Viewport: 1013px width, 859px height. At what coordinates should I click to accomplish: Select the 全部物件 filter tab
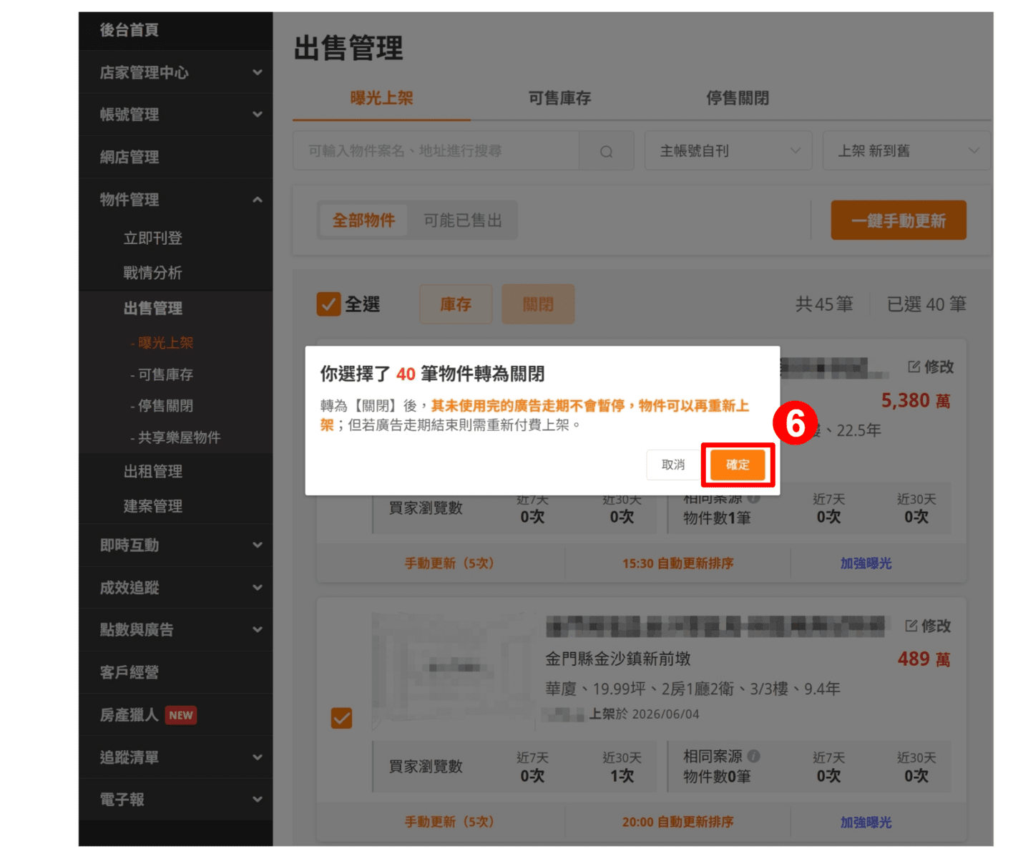[x=363, y=220]
